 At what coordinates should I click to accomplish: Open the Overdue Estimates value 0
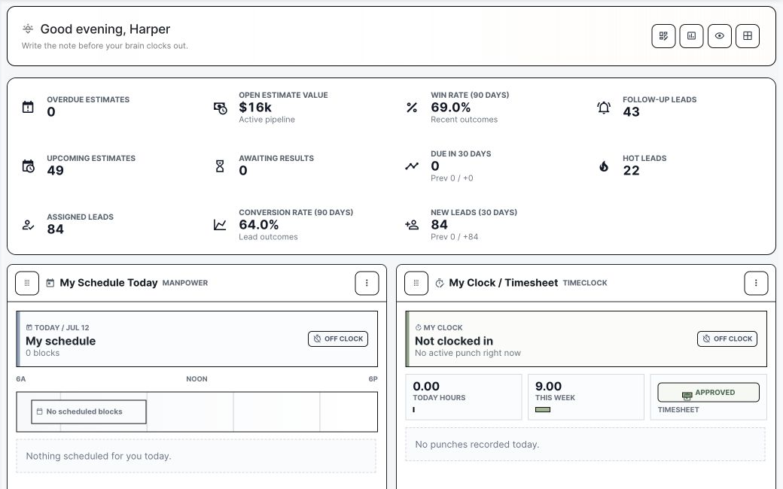click(x=51, y=112)
